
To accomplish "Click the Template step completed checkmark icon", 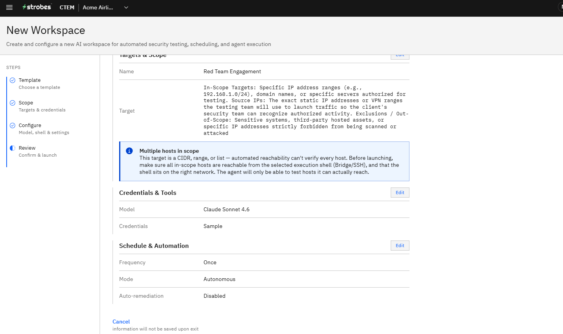I will pos(13,80).
